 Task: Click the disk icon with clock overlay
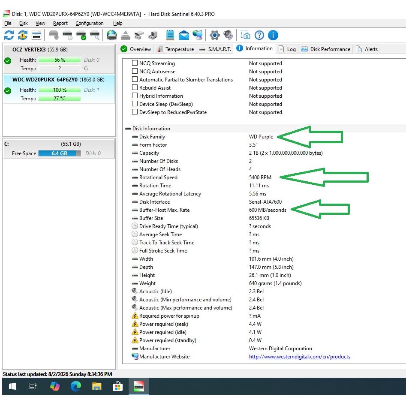(68, 35)
